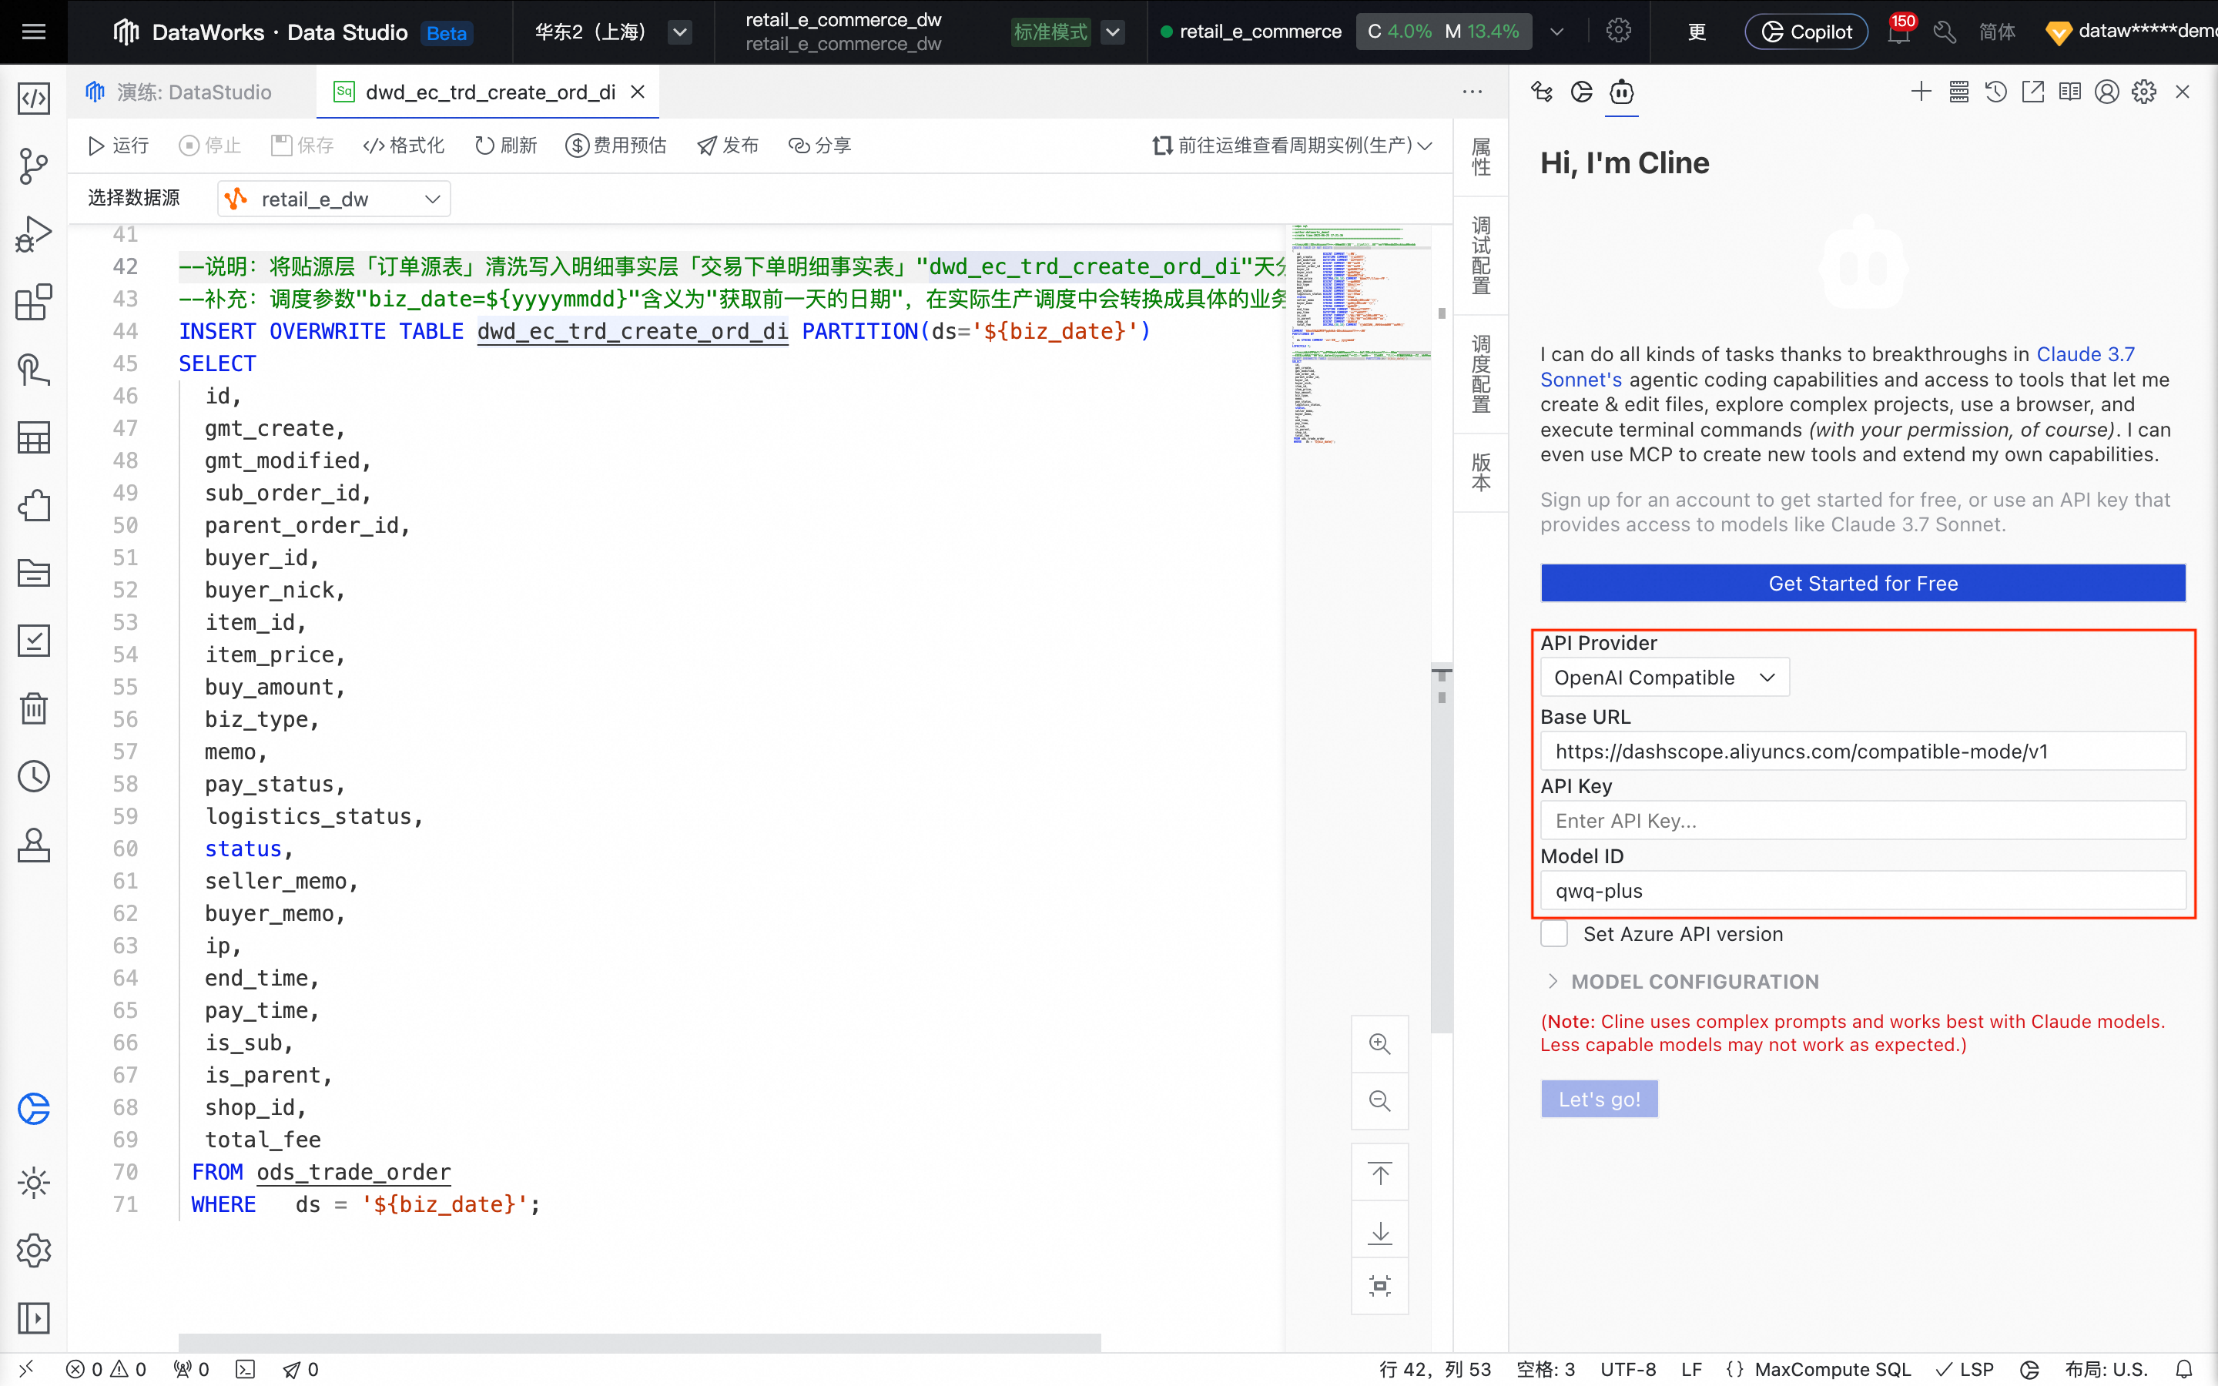Open the API Provider dropdown

pos(1663,677)
